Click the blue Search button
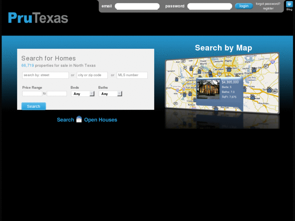 (x=34, y=106)
